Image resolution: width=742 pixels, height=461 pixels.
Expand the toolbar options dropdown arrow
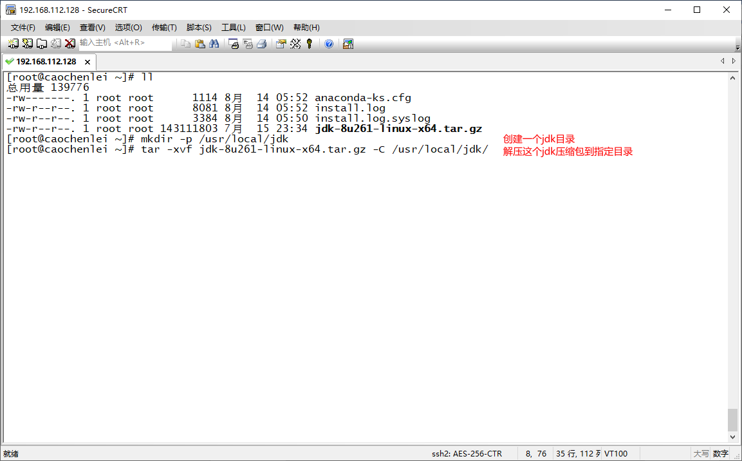737,48
